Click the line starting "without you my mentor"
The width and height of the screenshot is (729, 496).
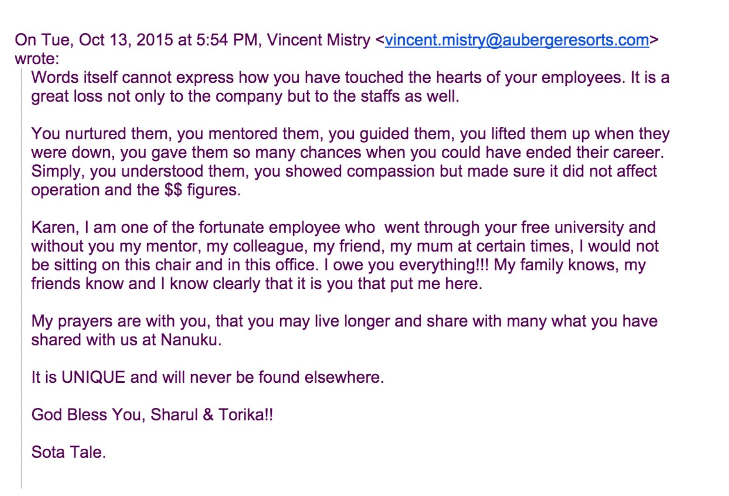tap(344, 246)
